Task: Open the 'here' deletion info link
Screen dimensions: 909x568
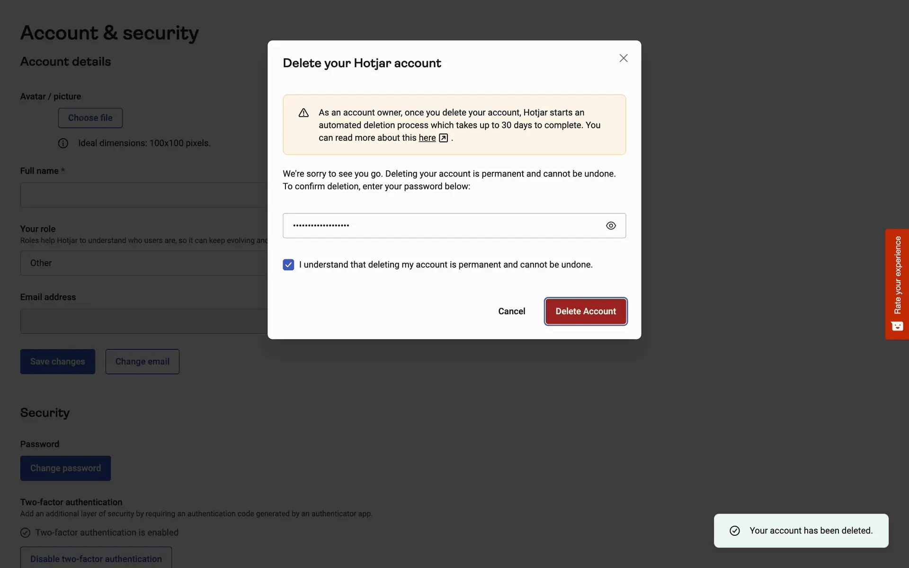Action: [x=427, y=138]
